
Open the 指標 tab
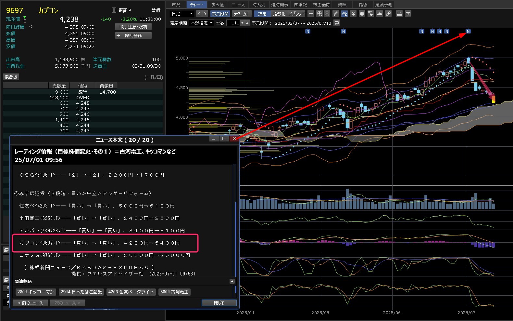[363, 5]
